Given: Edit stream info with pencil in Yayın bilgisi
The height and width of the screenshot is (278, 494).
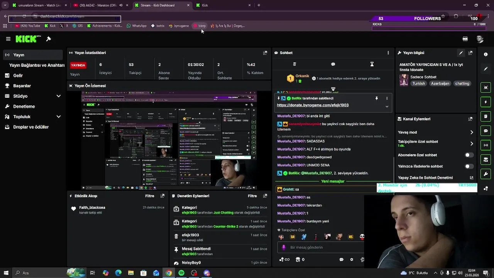Looking at the screenshot, I should tap(461, 53).
